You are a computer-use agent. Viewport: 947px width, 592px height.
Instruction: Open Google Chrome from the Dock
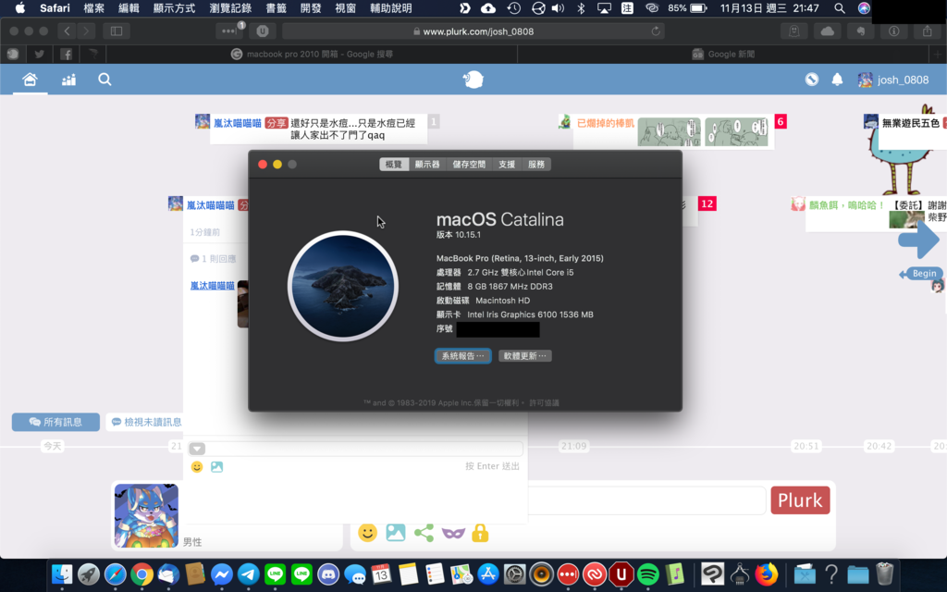(141, 573)
